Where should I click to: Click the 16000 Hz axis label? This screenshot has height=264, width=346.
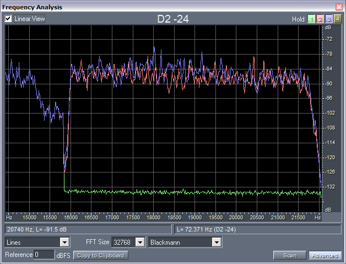[x=71, y=218]
